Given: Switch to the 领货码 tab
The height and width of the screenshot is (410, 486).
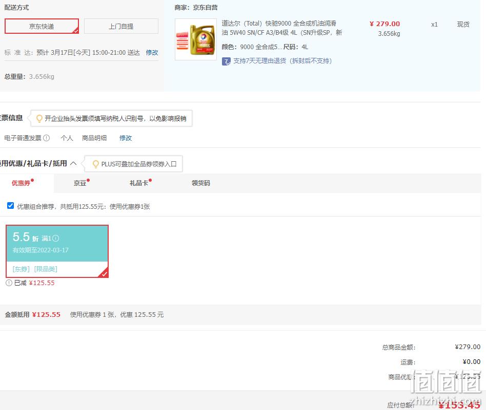Looking at the screenshot, I should (201, 183).
